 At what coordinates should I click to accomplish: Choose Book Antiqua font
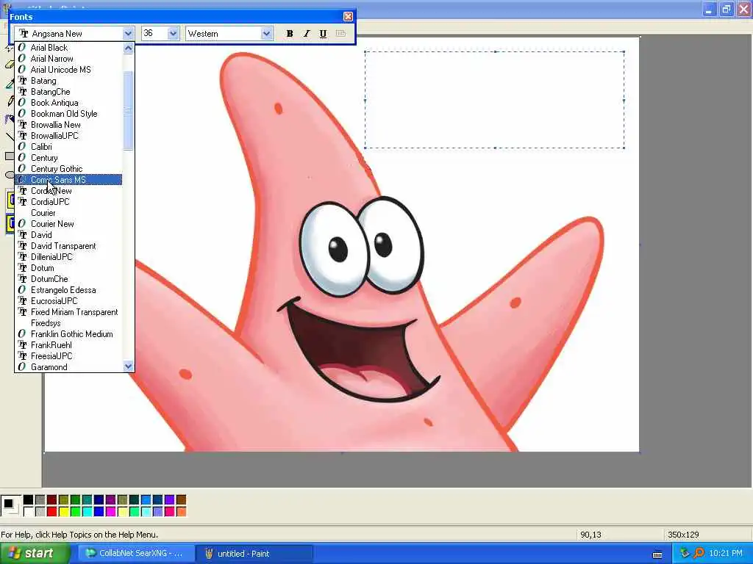tap(68, 103)
